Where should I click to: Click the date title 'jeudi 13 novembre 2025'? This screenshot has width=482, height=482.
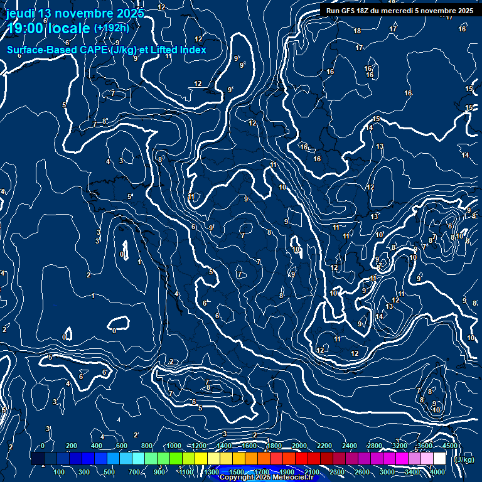(x=75, y=13)
